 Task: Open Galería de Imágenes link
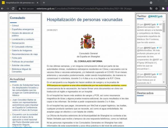(x=22, y=50)
